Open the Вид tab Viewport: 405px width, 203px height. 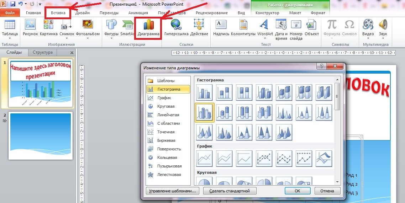pyautogui.click(x=241, y=13)
